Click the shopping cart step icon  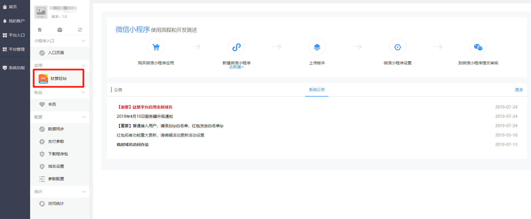coord(156,47)
